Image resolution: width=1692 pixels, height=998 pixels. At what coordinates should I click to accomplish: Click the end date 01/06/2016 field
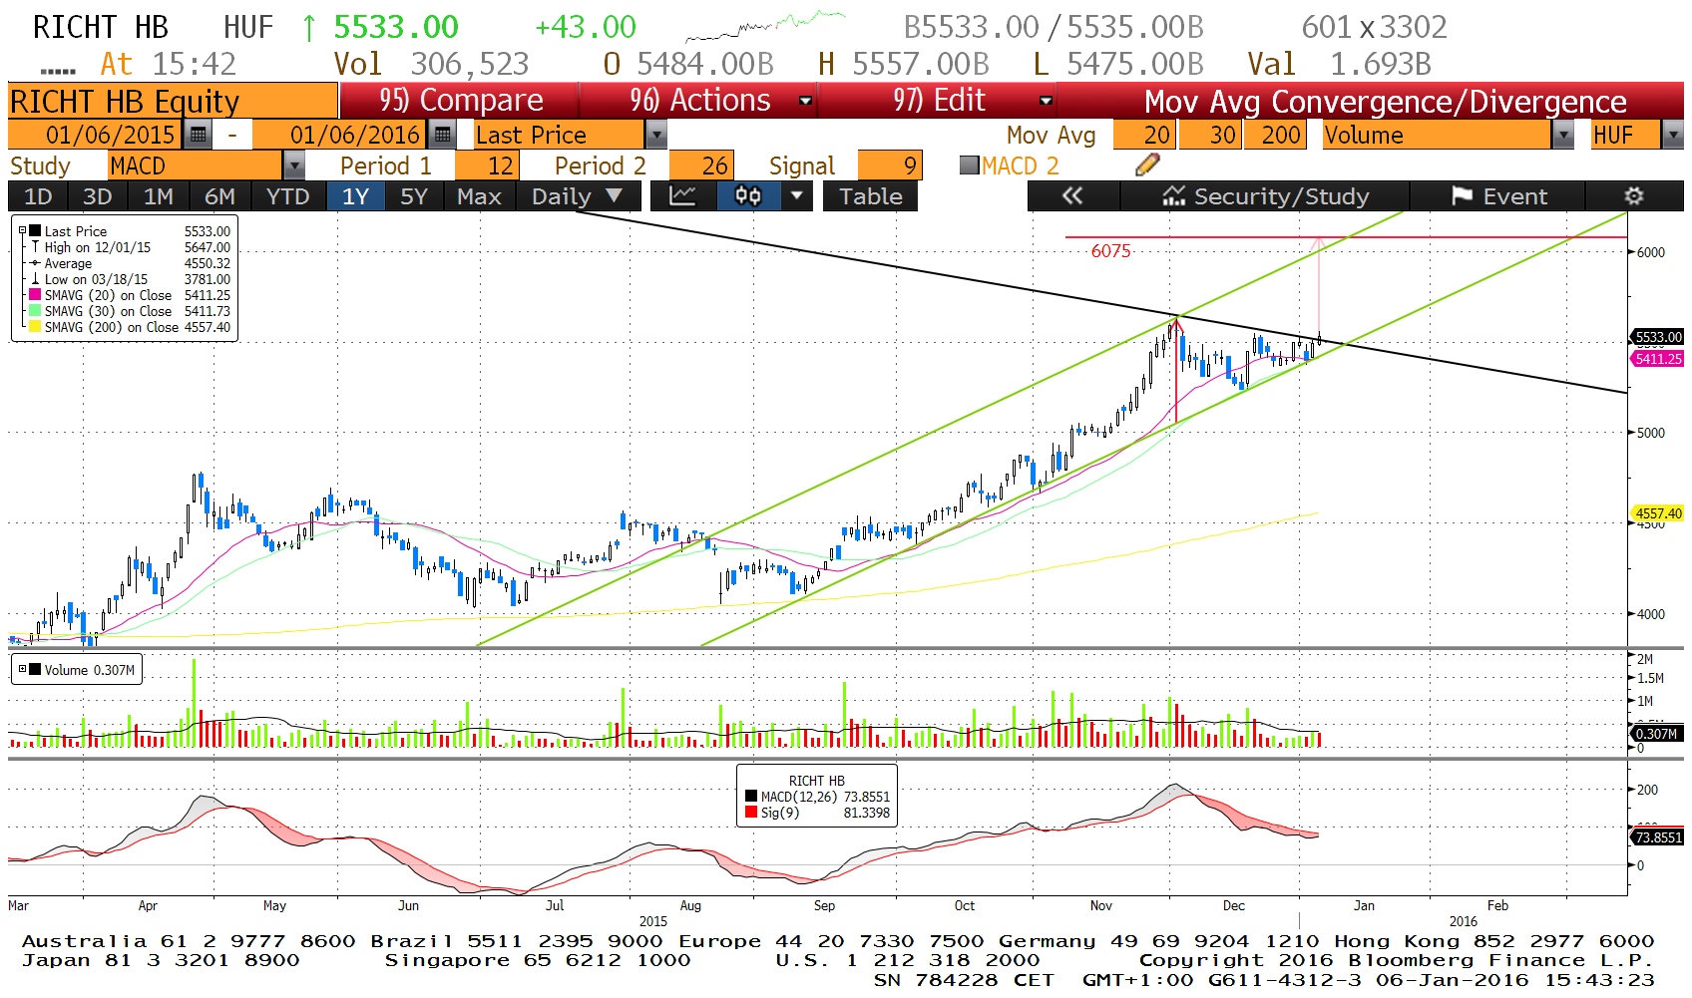pos(340,135)
